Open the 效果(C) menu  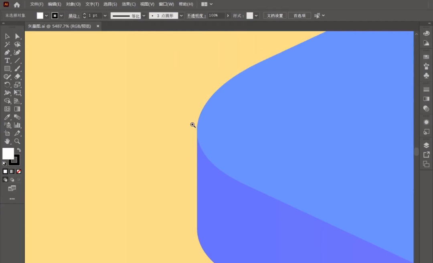tap(129, 4)
